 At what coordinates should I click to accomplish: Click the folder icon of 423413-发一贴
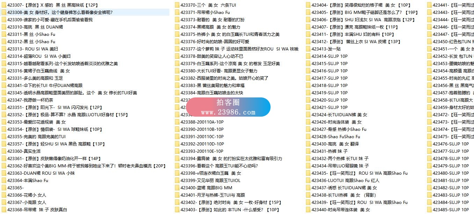[x=308, y=49]
